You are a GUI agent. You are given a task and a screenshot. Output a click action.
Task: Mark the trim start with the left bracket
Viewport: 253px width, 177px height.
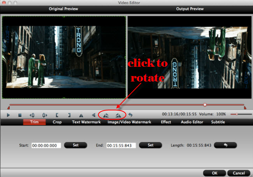pyautogui.click(x=57, y=115)
